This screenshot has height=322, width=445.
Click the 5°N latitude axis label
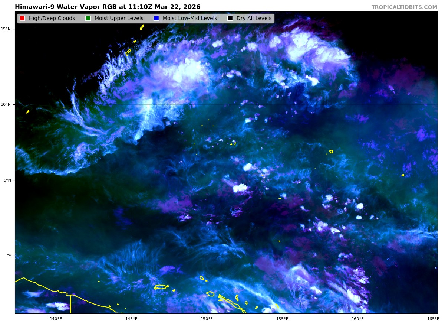coord(8,180)
